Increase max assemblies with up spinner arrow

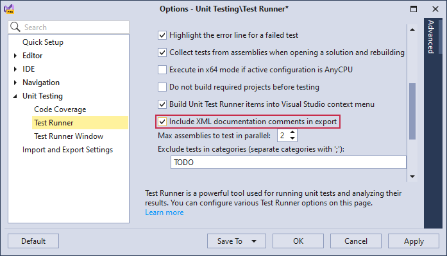coord(292,132)
